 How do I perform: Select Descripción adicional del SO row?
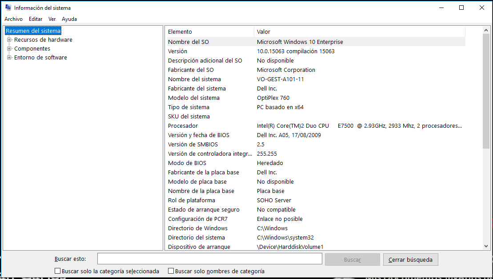[316, 61]
